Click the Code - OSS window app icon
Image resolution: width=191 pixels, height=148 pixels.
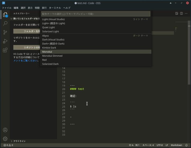coord(3,3)
